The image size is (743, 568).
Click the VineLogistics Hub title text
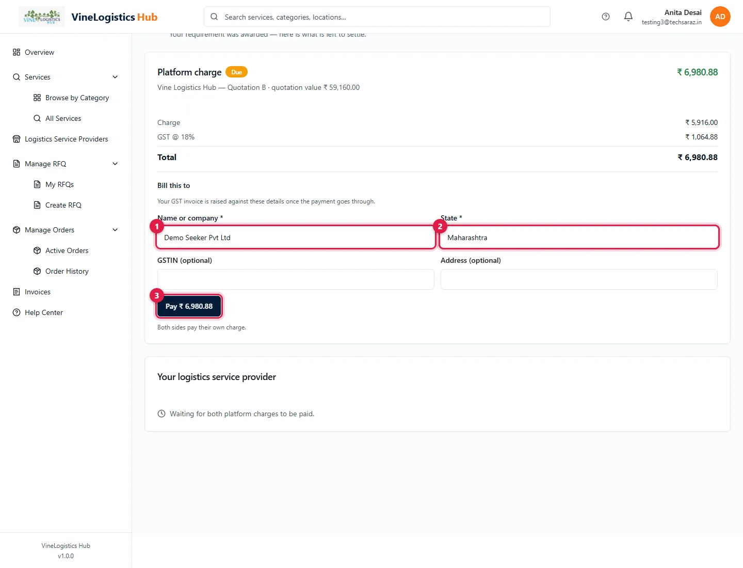[x=115, y=17]
